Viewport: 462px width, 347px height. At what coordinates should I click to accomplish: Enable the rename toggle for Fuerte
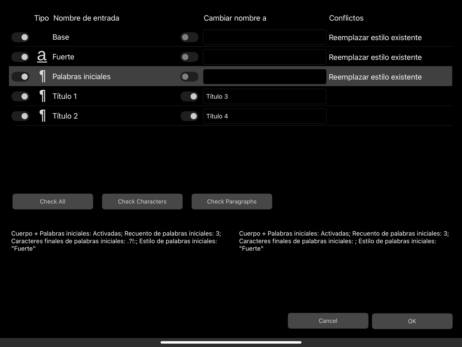pyautogui.click(x=189, y=57)
